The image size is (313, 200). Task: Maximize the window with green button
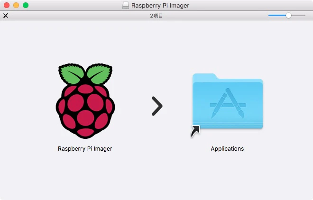click(26, 5)
